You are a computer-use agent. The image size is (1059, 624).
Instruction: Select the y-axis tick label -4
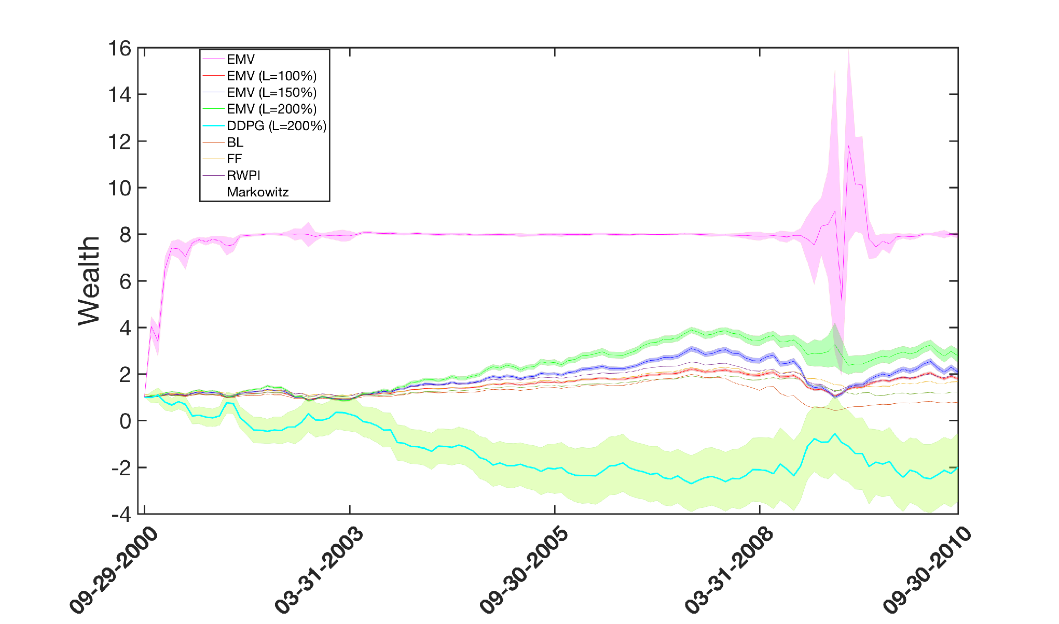point(121,515)
